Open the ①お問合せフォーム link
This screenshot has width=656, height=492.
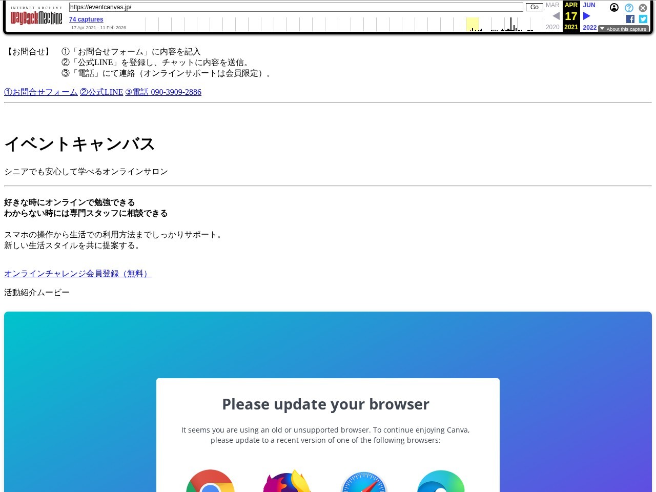41,92
